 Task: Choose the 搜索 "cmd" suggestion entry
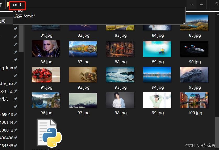[x=25, y=16]
